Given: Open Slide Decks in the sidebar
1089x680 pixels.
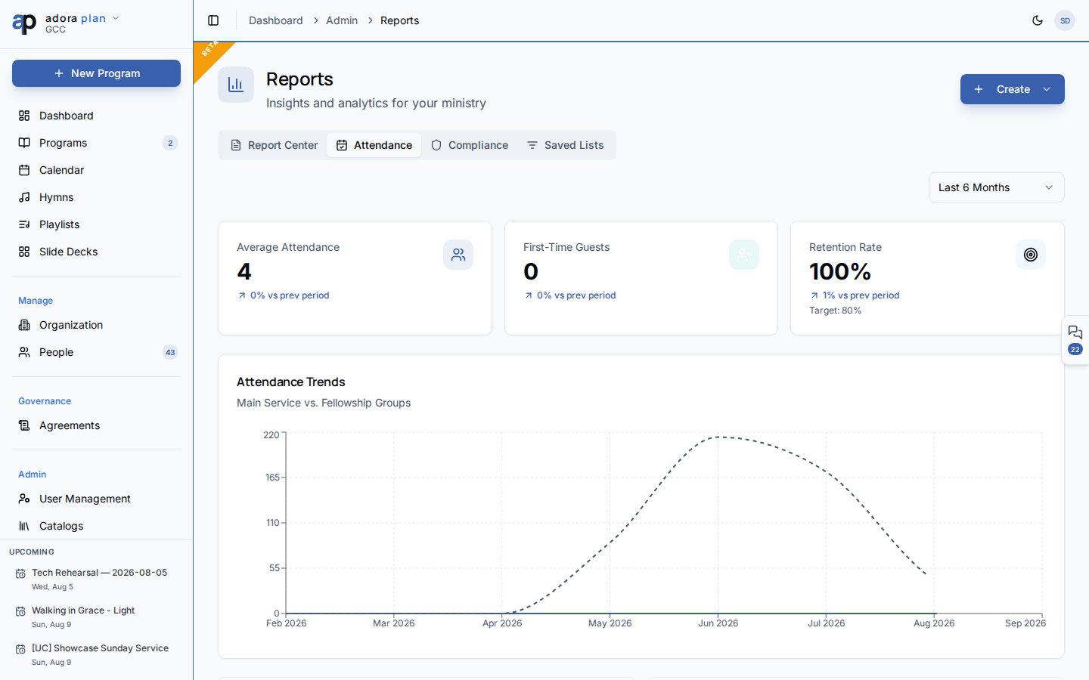Looking at the screenshot, I should click(x=96, y=252).
